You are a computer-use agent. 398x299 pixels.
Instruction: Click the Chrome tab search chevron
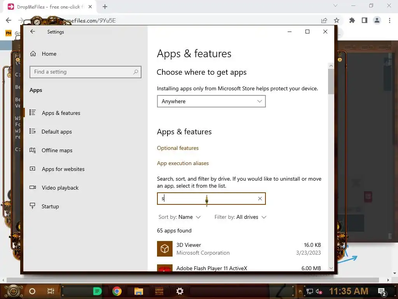[x=335, y=5]
